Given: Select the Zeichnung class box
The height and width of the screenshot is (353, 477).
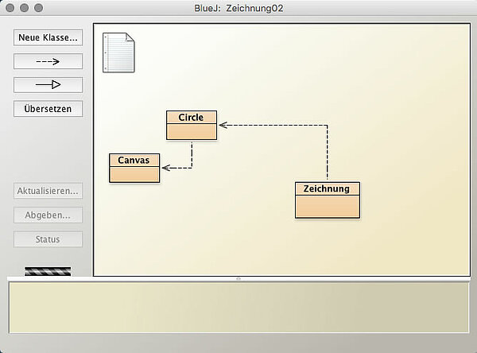Looking at the screenshot, I should [x=327, y=200].
